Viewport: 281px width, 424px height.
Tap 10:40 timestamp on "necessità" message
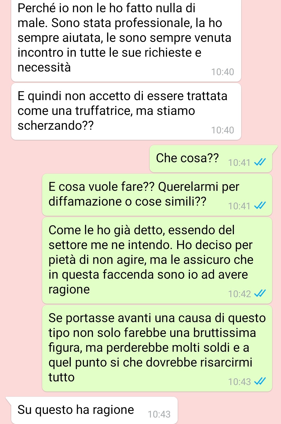pos(223,72)
